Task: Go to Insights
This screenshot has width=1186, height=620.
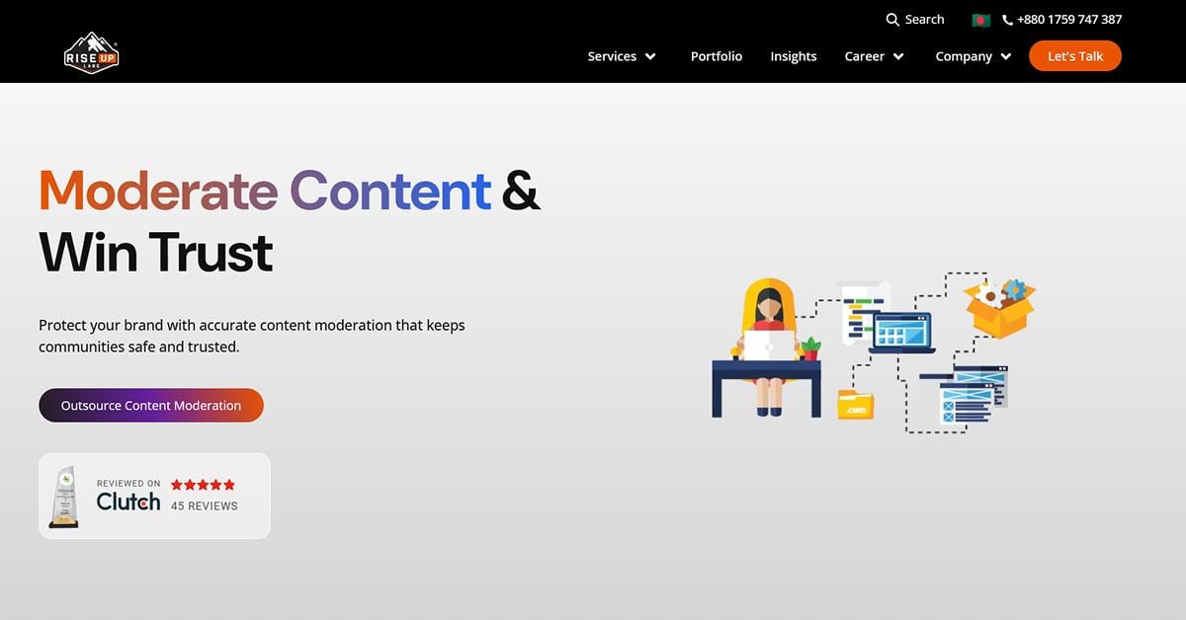Action: (794, 56)
